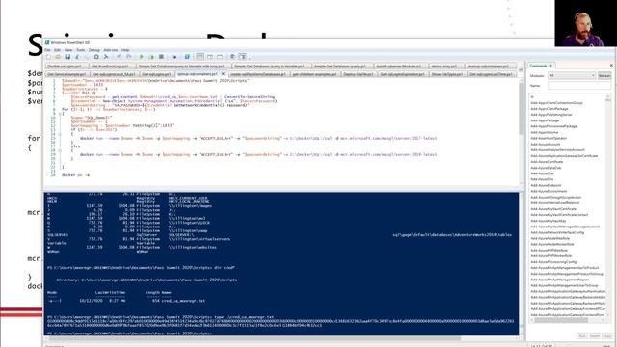Switch to Get-sqlLogins.ps1 tab
617x347 pixels.
click(156, 74)
